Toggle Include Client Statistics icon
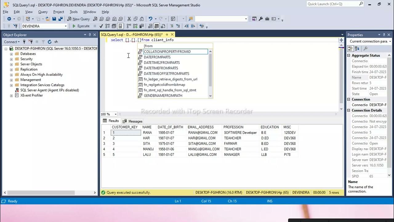Image resolution: width=394 pixels, height=222 pixels. [142, 26]
